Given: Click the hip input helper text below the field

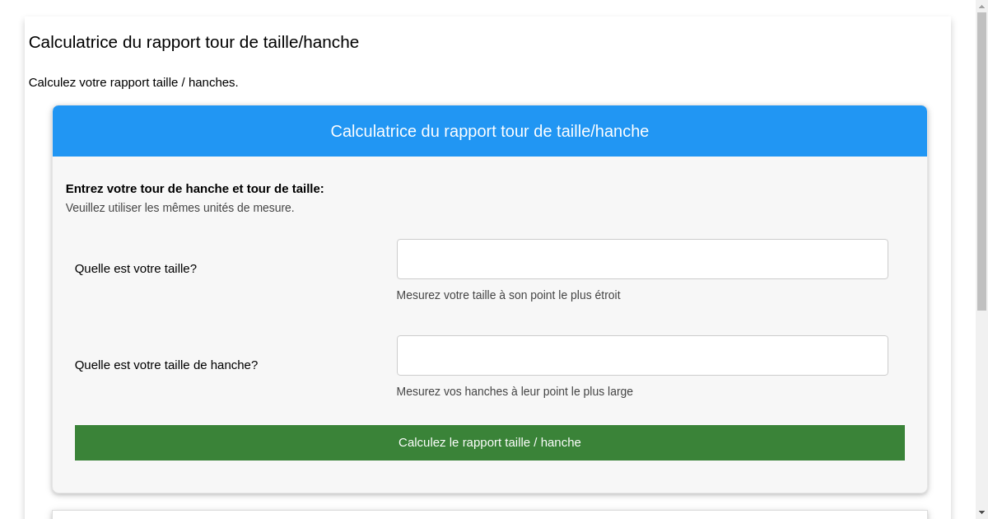Looking at the screenshot, I should [515, 391].
